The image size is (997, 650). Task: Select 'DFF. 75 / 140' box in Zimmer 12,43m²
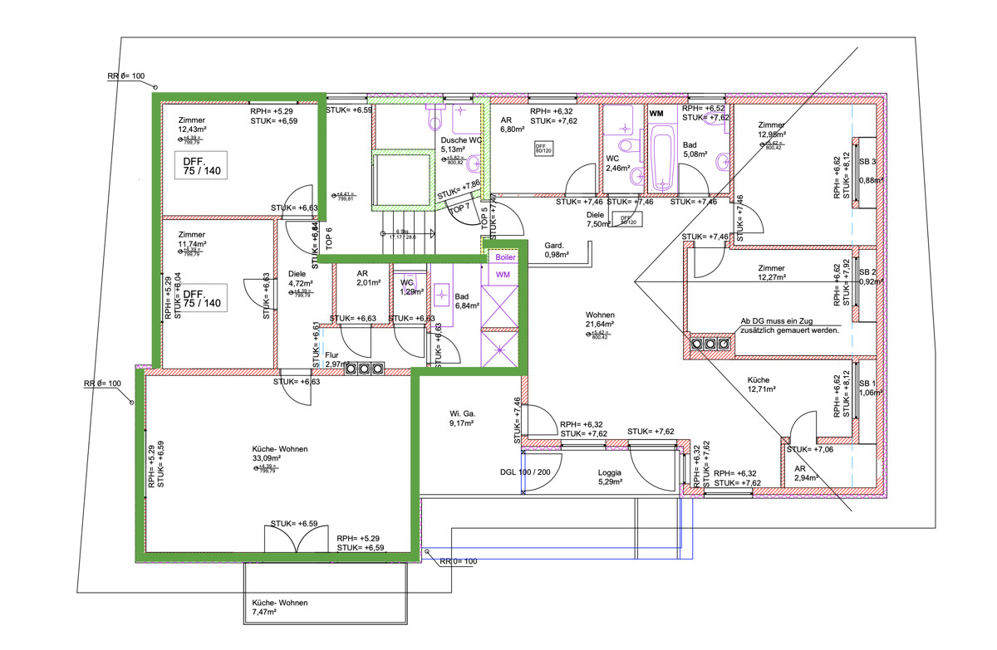(202, 166)
